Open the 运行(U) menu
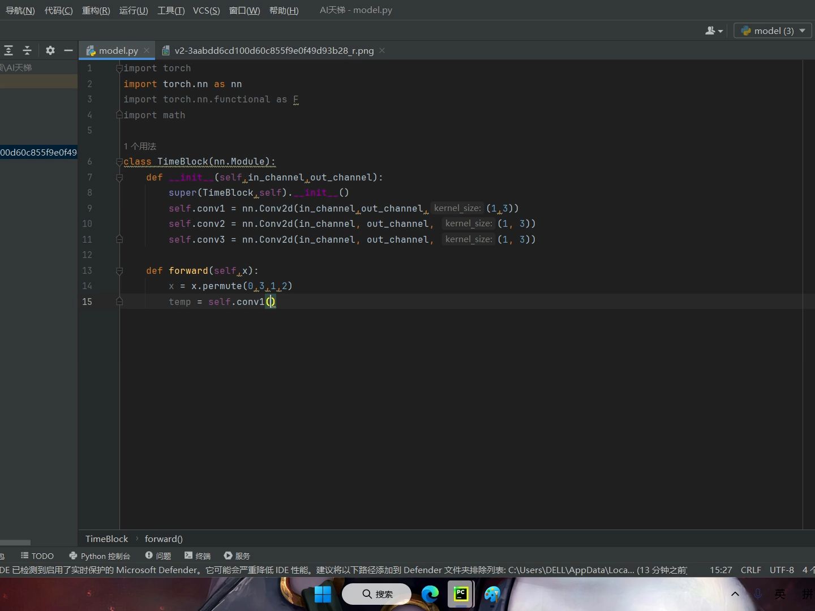This screenshot has height=611, width=815. (x=134, y=10)
